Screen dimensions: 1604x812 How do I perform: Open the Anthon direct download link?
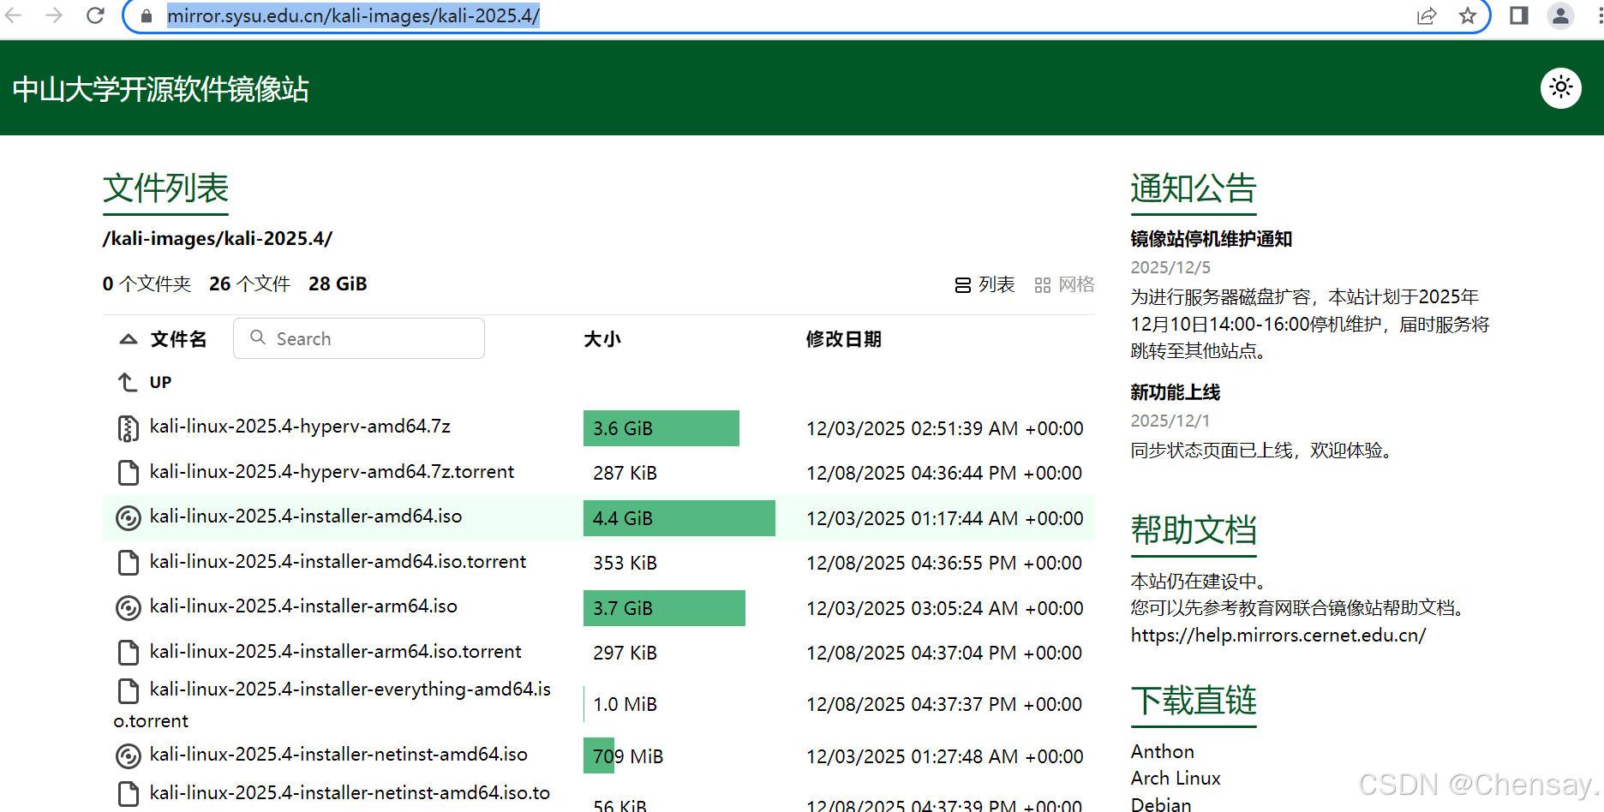[1163, 752]
